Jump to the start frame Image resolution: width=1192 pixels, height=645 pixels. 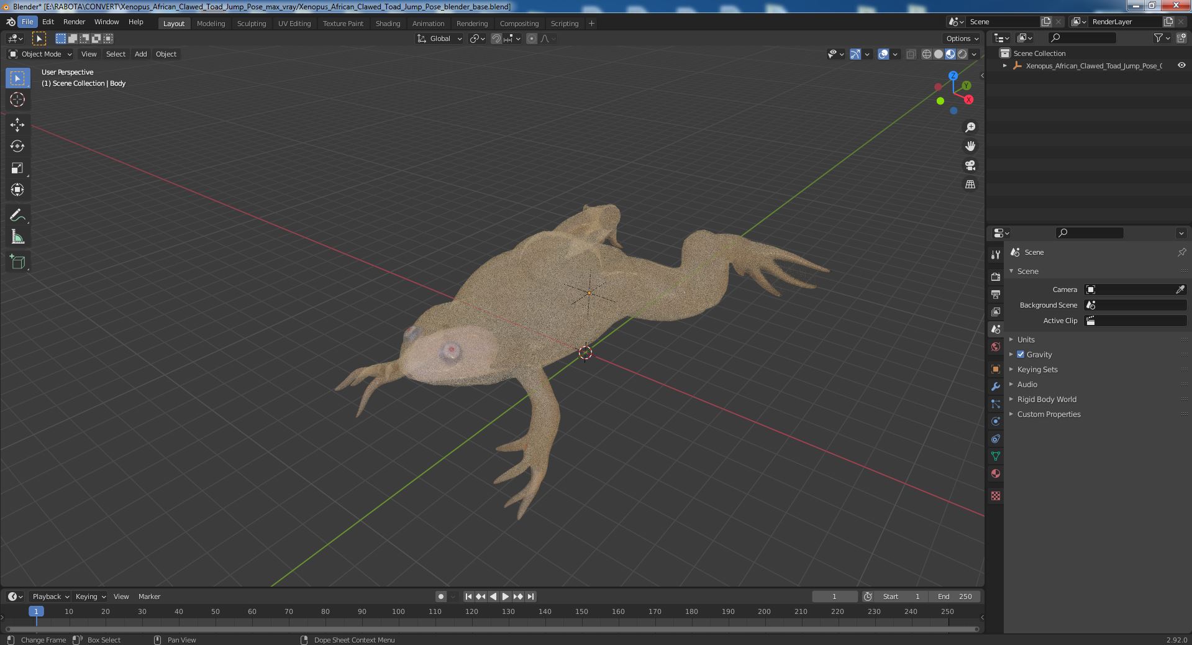coord(468,597)
